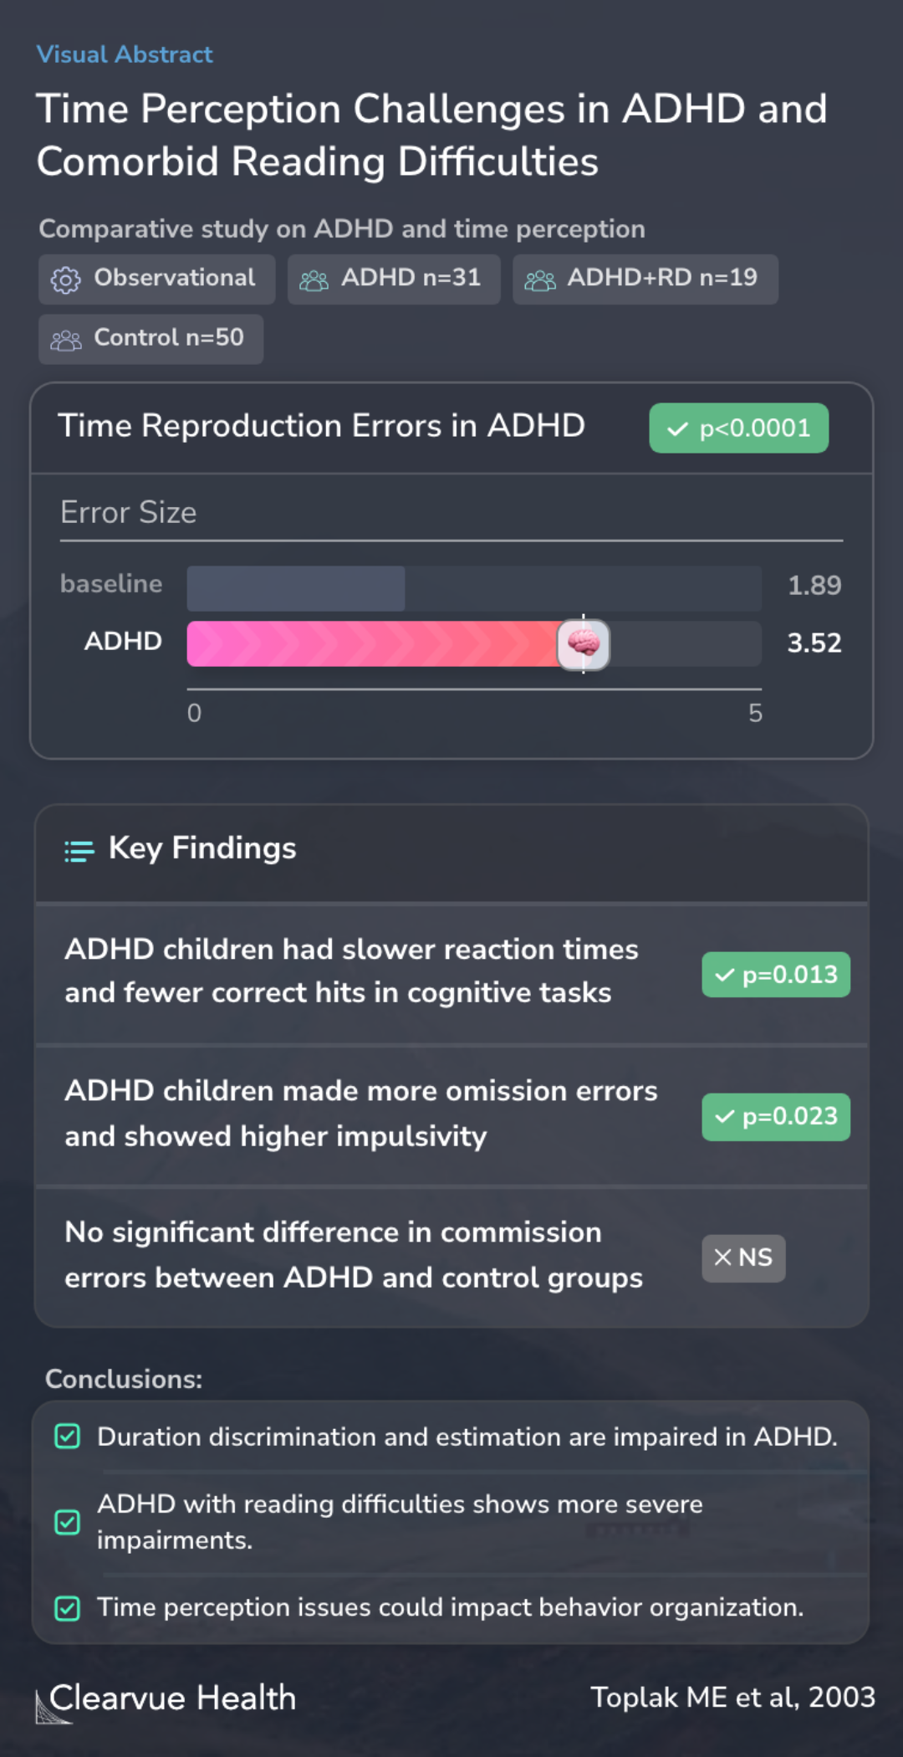Open the Toplak ME et al, 2003 citation
Image resolution: width=903 pixels, height=1757 pixels.
pyautogui.click(x=732, y=1697)
